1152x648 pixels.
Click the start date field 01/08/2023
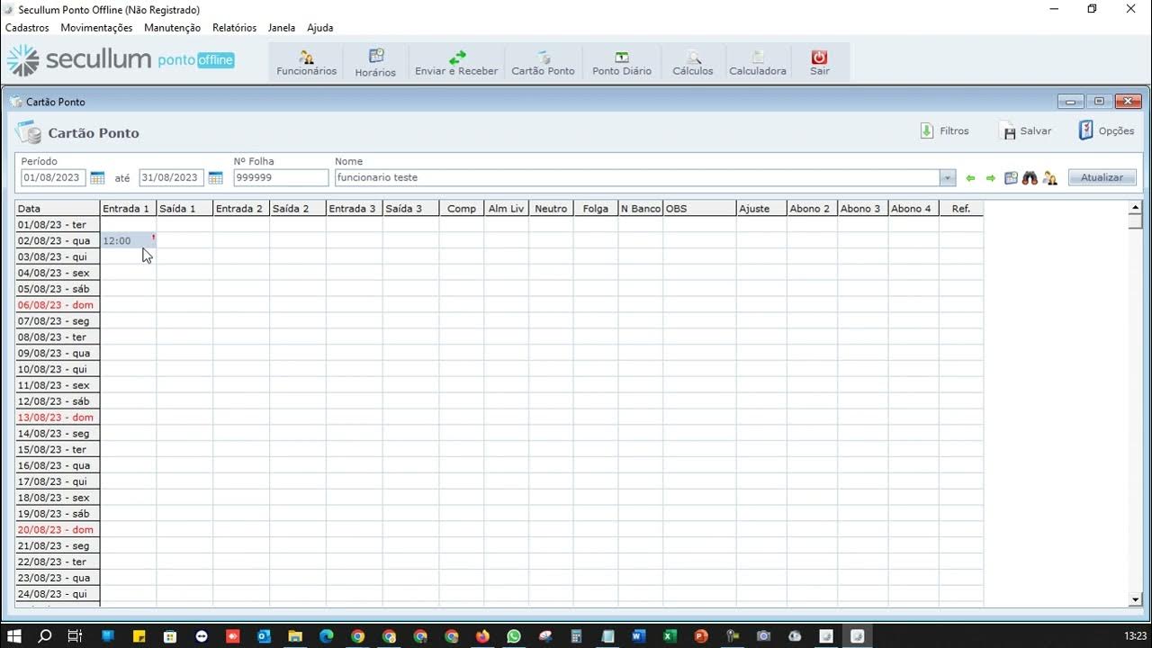[x=53, y=178]
